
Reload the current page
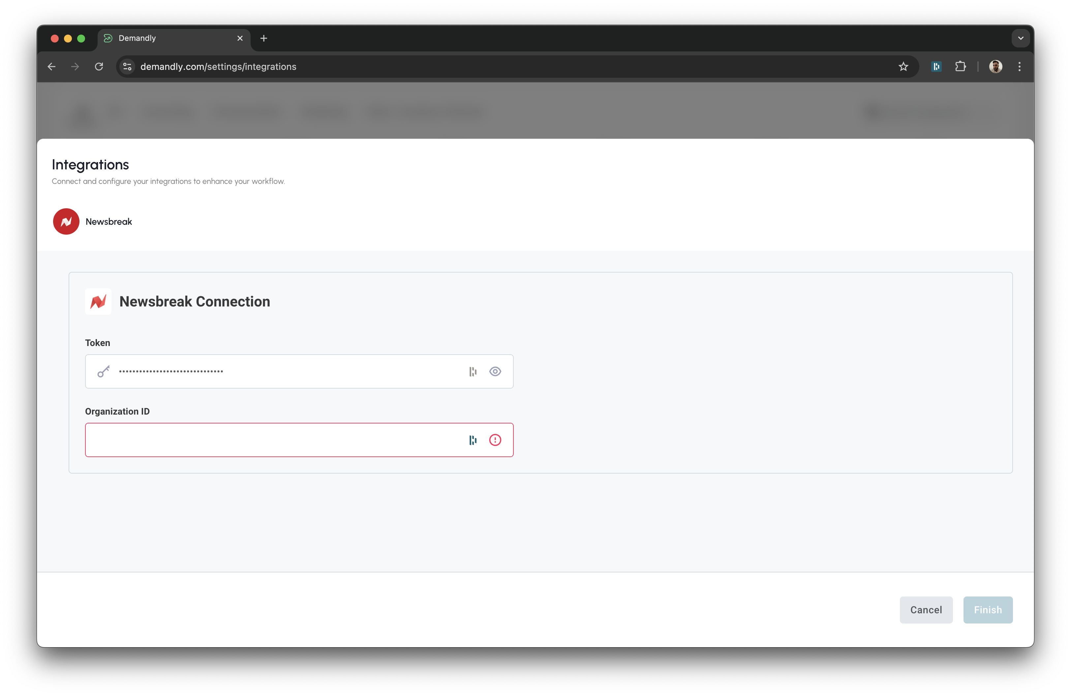point(100,66)
